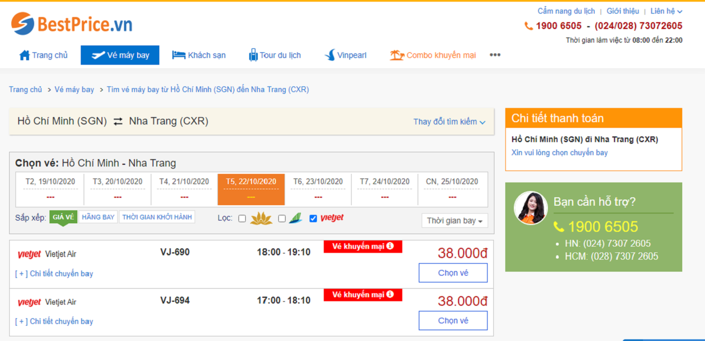Open the Tour du lịch menu item
Screen dimensions: 705x341
pos(275,55)
